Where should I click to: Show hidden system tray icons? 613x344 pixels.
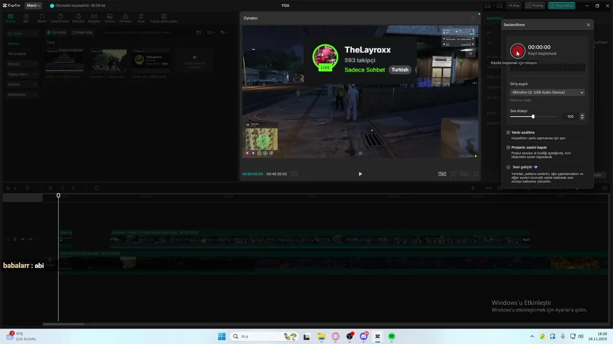click(532, 336)
